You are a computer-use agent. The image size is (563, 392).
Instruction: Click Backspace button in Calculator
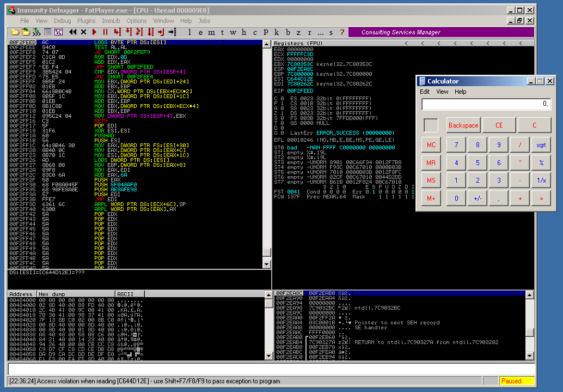click(463, 125)
